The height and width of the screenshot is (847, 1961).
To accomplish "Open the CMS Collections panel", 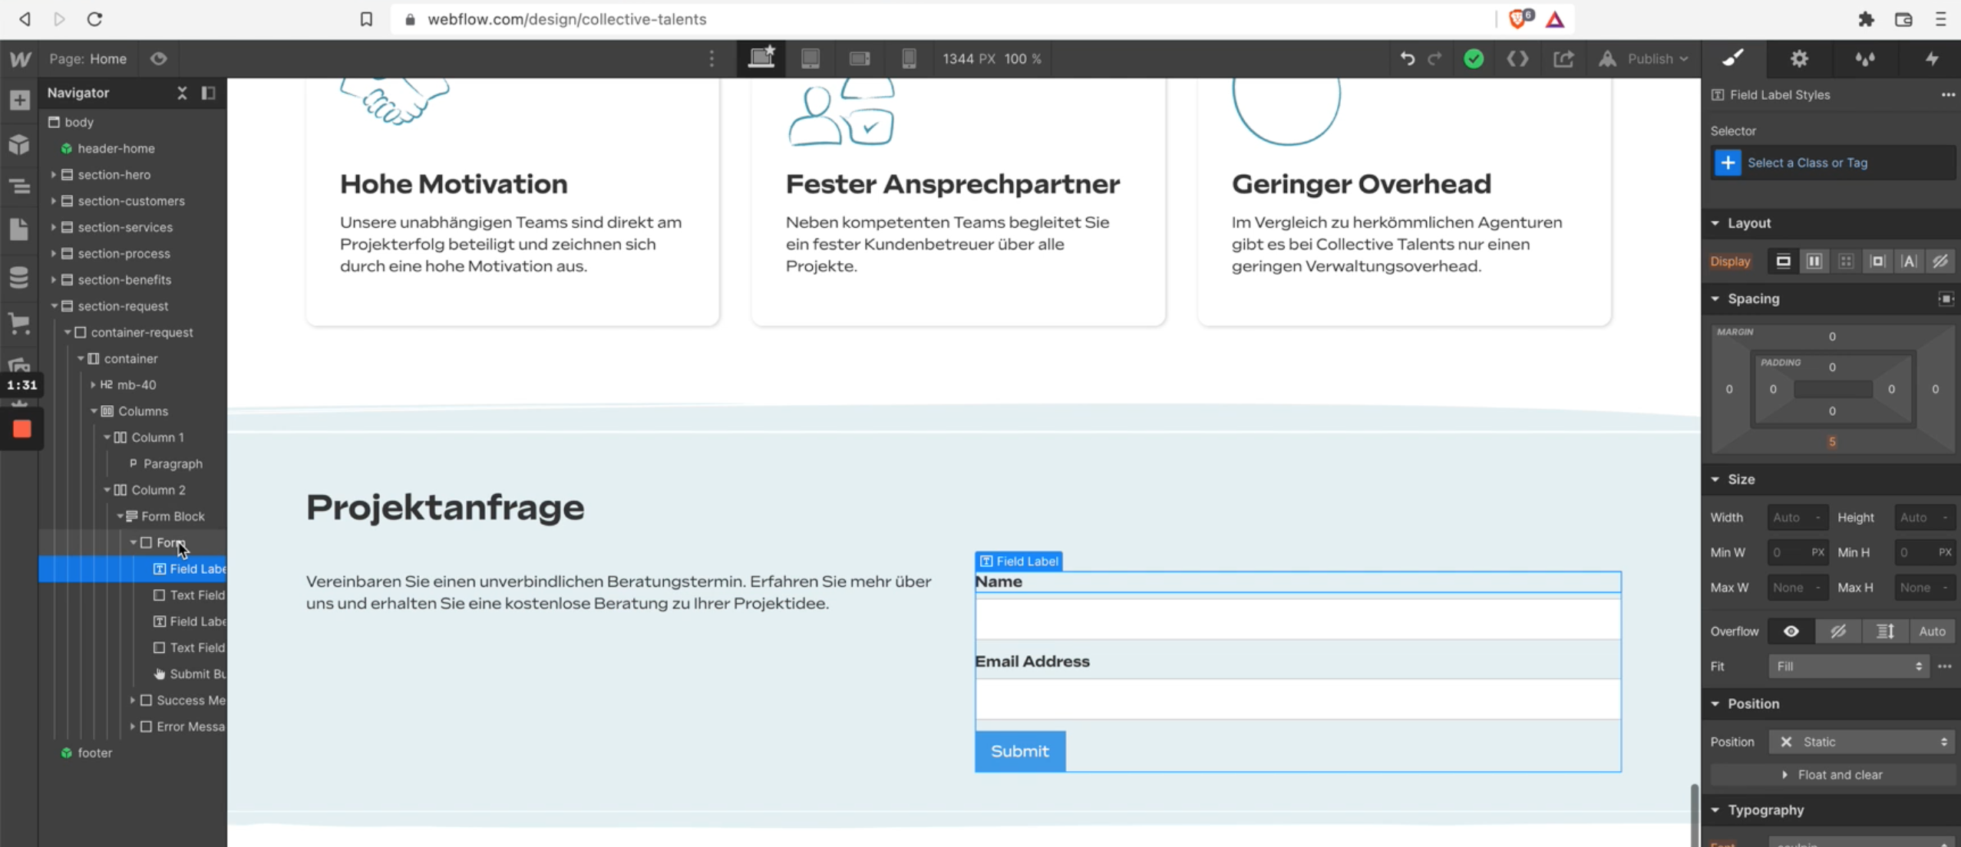I will [x=19, y=277].
